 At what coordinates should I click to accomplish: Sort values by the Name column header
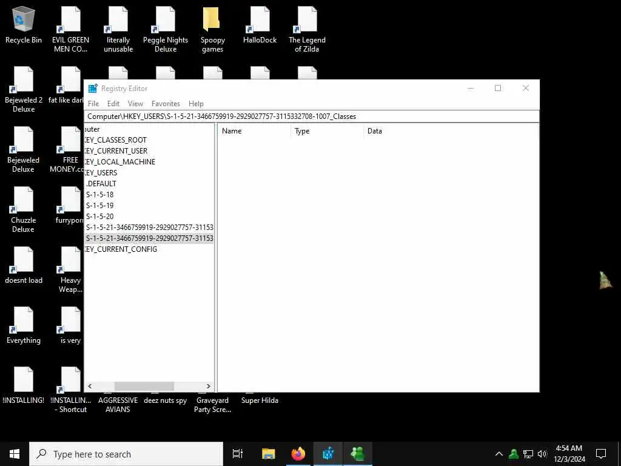pos(254,131)
